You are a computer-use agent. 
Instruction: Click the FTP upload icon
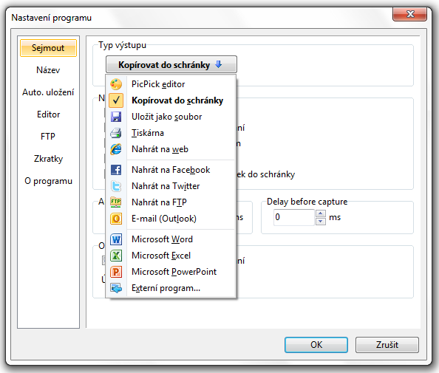tap(116, 202)
